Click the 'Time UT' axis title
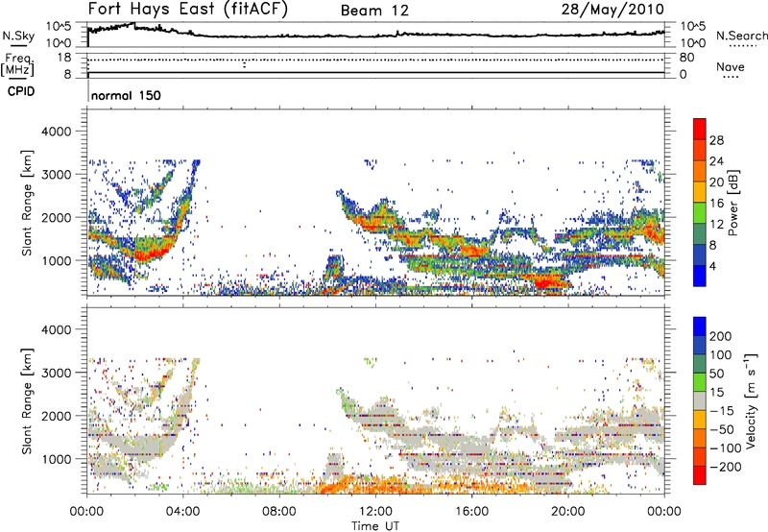 coord(375,526)
